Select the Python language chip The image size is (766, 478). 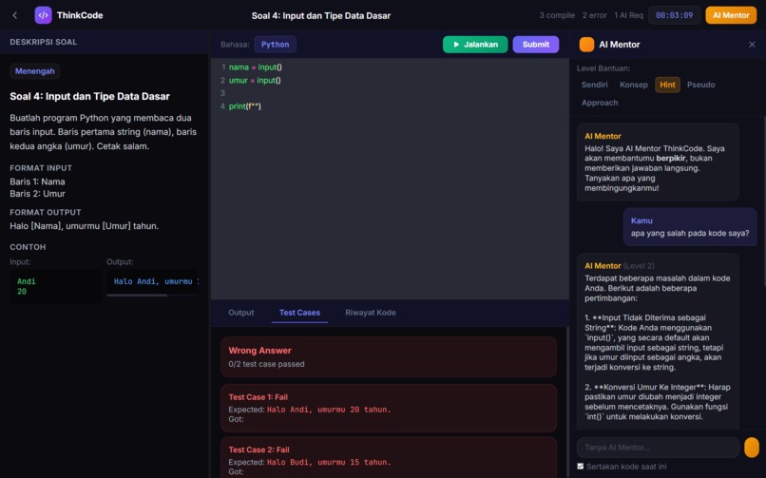(x=275, y=45)
